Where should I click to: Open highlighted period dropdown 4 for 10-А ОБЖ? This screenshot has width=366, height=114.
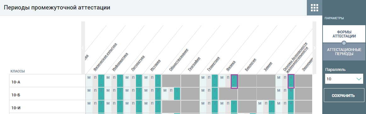click(x=291, y=81)
